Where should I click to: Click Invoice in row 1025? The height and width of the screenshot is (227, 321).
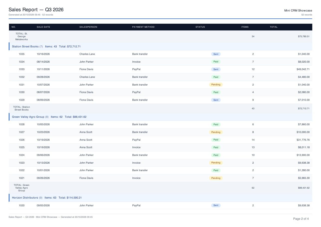[136, 147]
